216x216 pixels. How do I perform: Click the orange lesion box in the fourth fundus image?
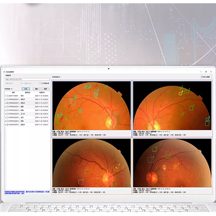click(x=176, y=166)
